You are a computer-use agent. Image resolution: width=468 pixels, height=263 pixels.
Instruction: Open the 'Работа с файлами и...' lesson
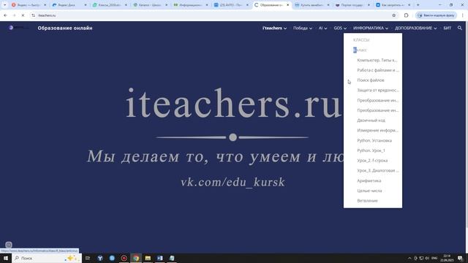(x=378, y=70)
